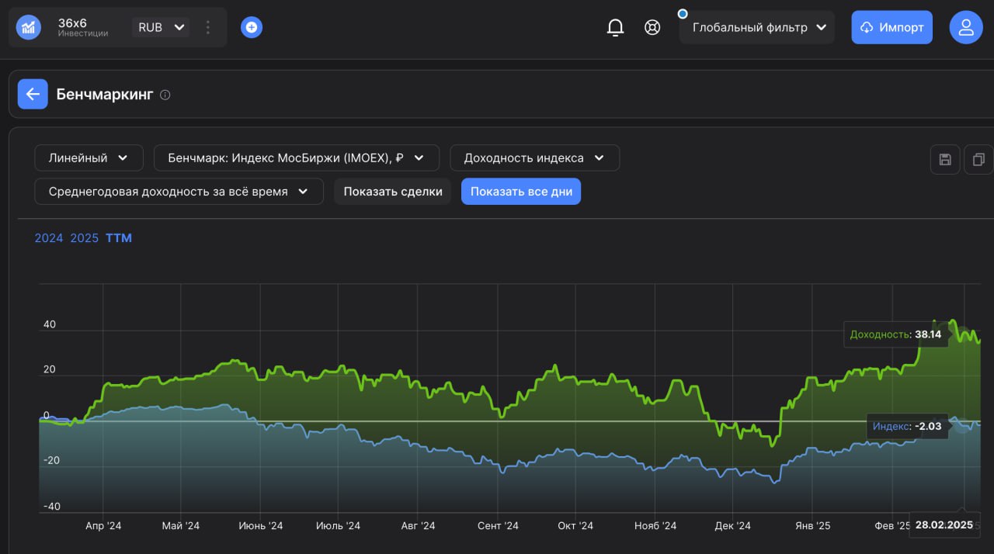Toggle the Показать сделки option
This screenshot has width=994, height=554.
point(393,192)
